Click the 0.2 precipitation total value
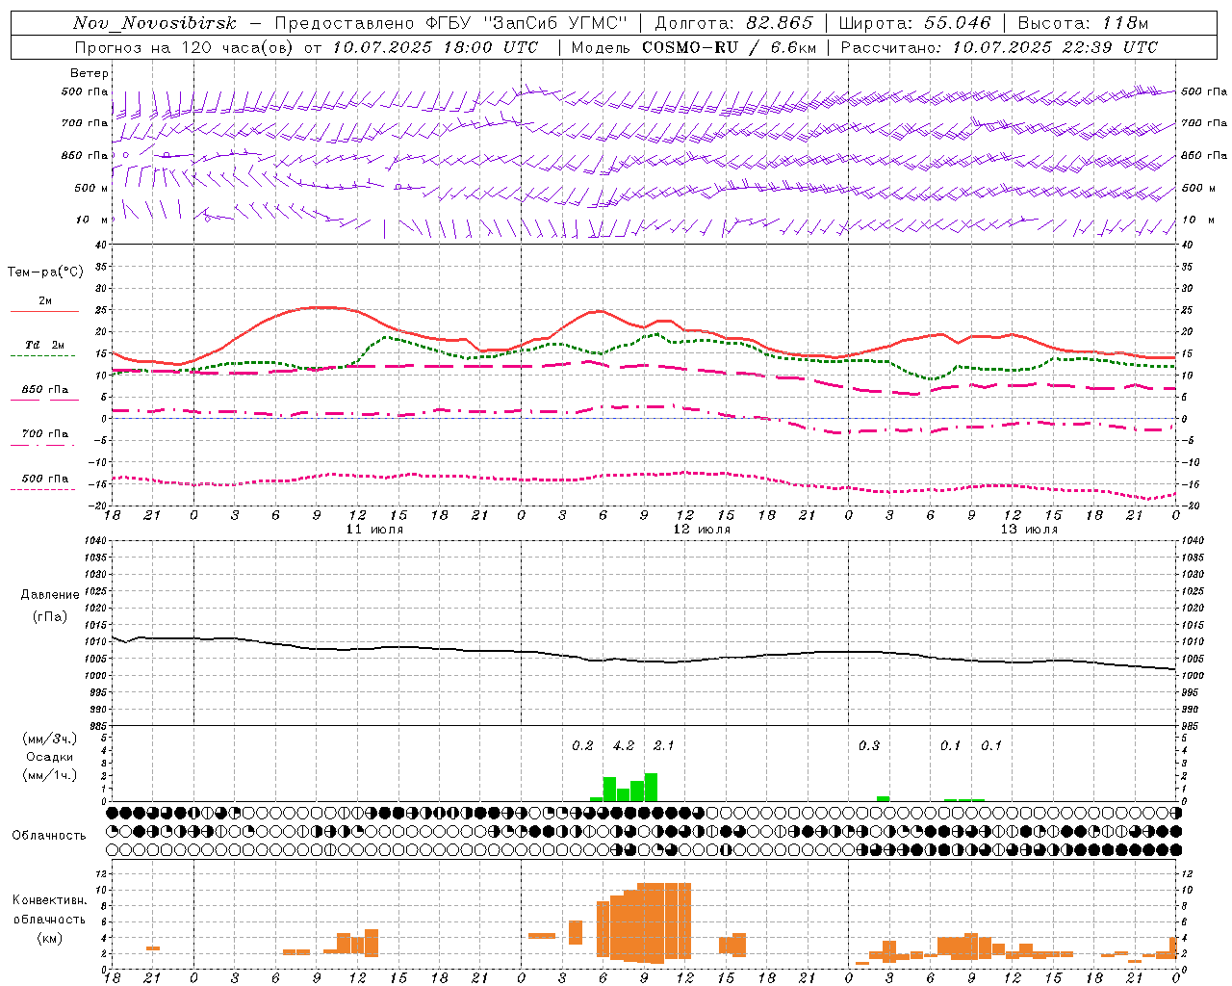Viewport: 1232px width, 986px height. point(582,746)
